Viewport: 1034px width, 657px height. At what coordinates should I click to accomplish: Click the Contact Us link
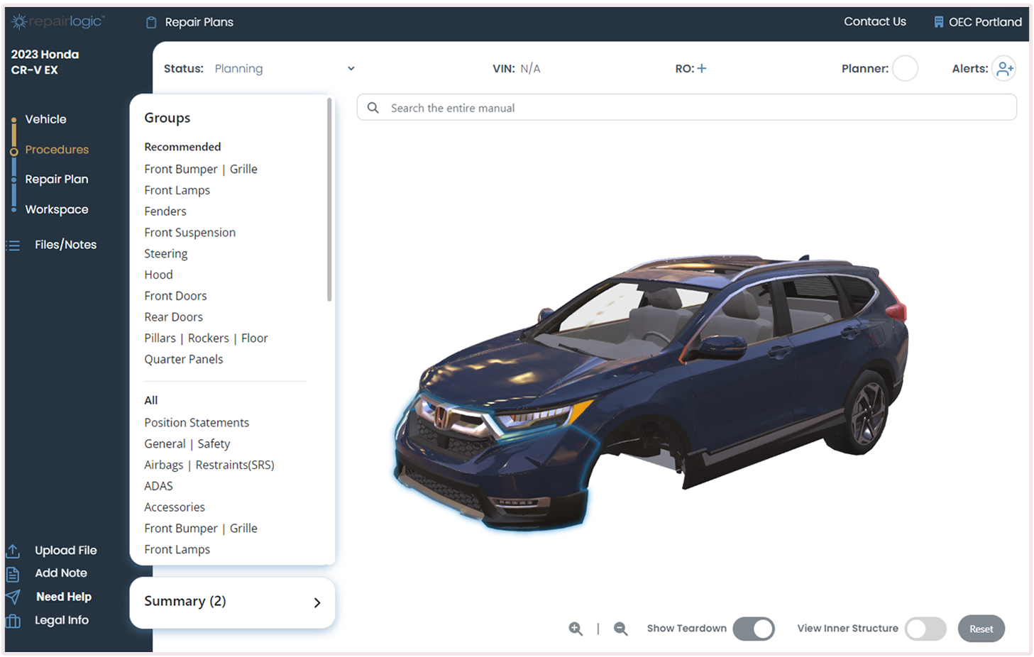[874, 22]
